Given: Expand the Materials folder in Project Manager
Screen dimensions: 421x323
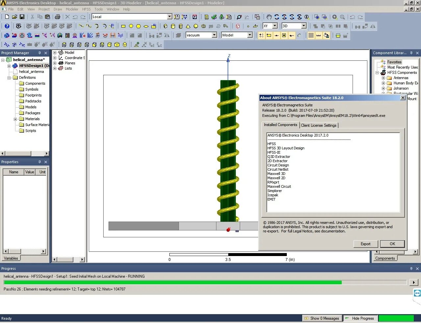Looking at the screenshot, I should pyautogui.click(x=15, y=119).
